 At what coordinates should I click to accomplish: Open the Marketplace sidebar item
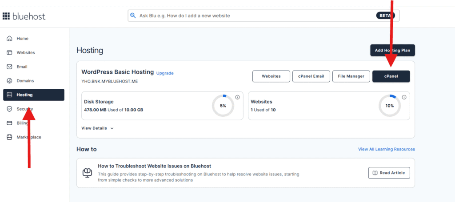34,137
